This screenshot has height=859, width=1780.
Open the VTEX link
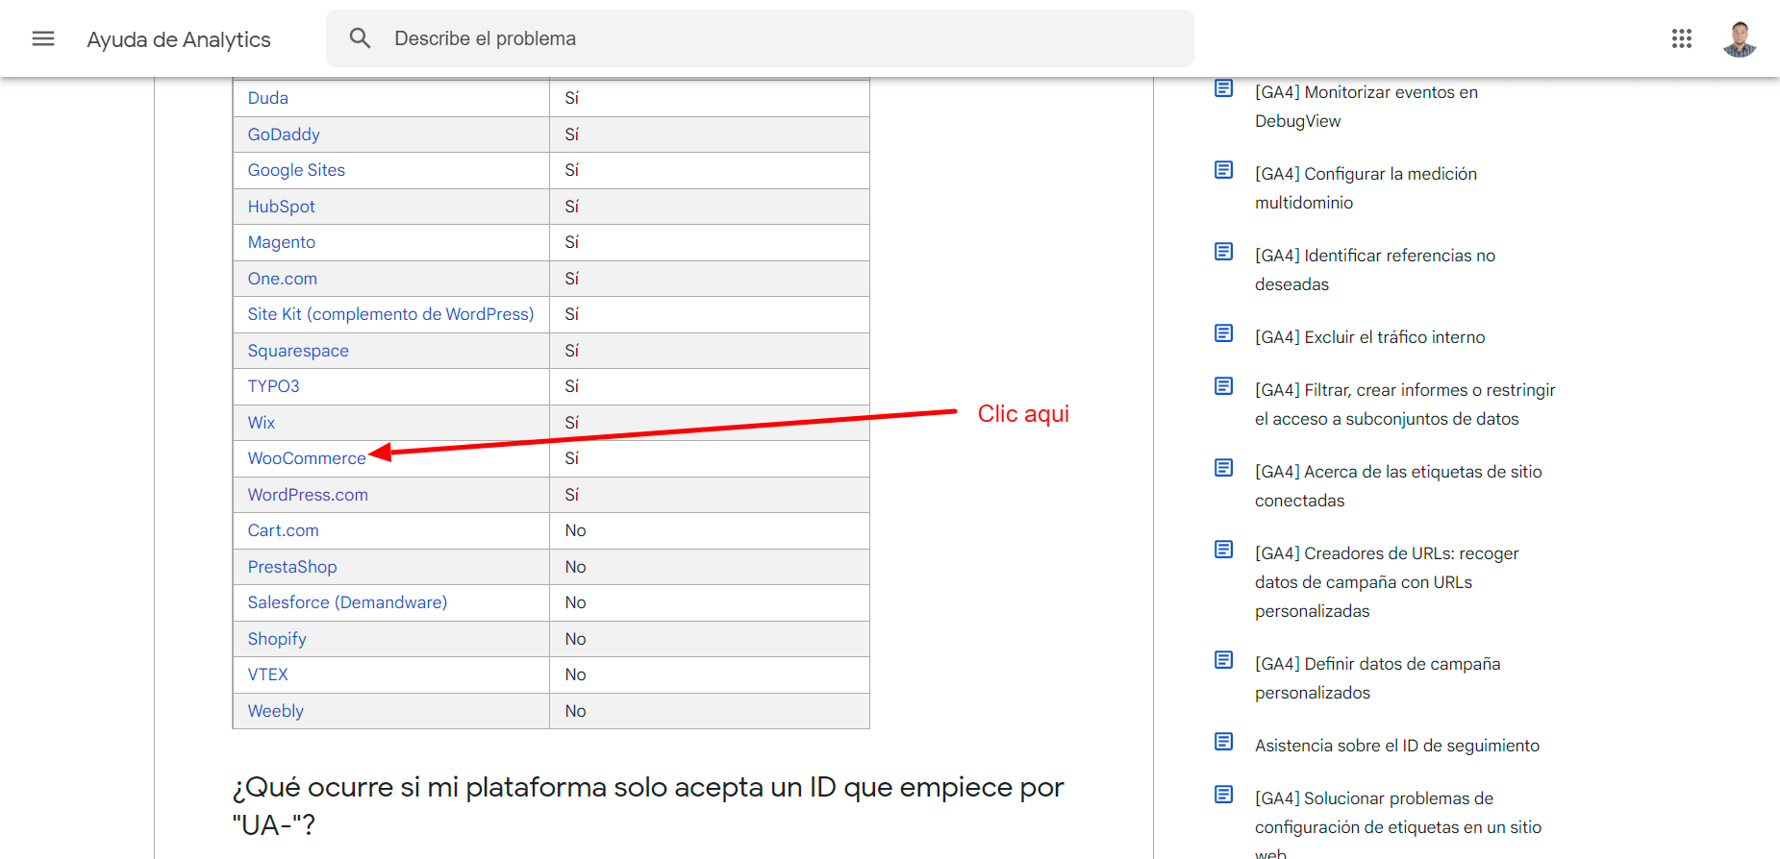point(267,675)
